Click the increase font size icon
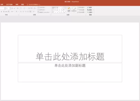Image resolution: width=140 pixels, height=101 pixels. (12, 8)
